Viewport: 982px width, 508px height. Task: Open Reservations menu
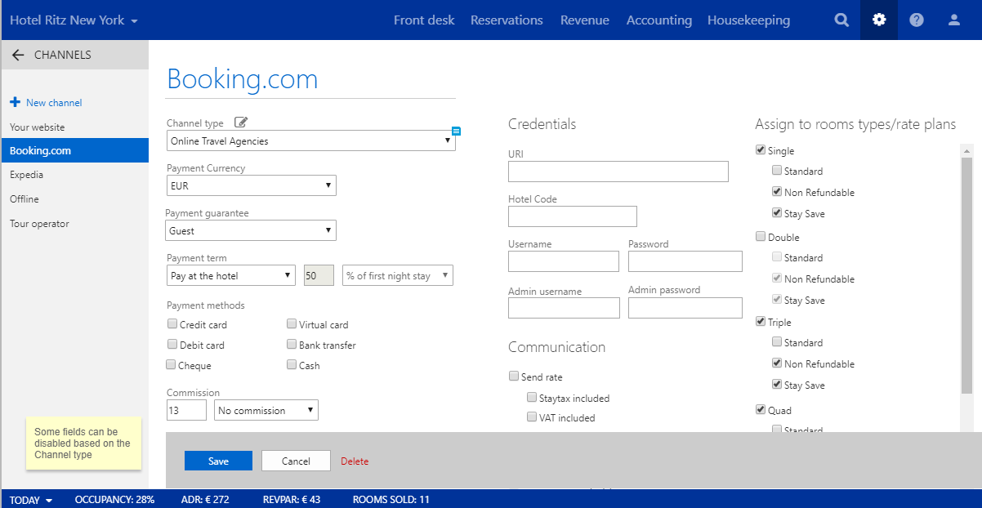507,20
